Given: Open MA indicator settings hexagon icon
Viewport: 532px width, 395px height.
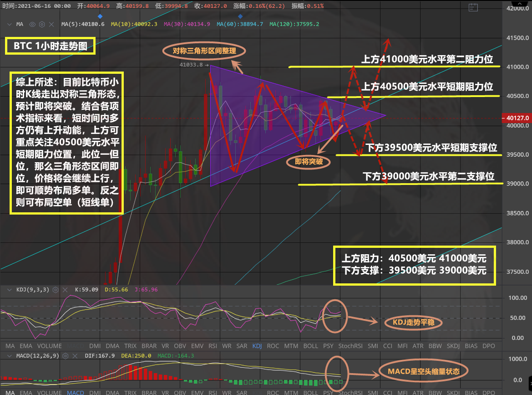Looking at the screenshot, I should pyautogui.click(x=42, y=24).
